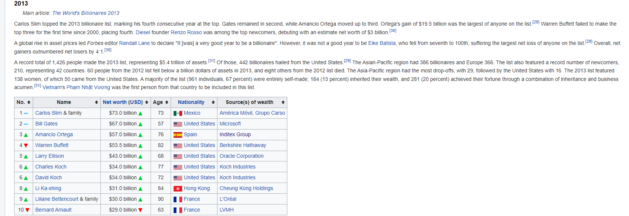Click green up arrow beside $53.5 billion

(x=141, y=146)
